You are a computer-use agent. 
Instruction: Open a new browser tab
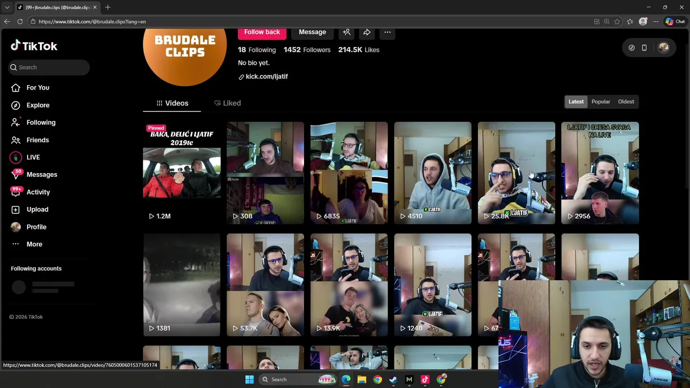tap(108, 7)
